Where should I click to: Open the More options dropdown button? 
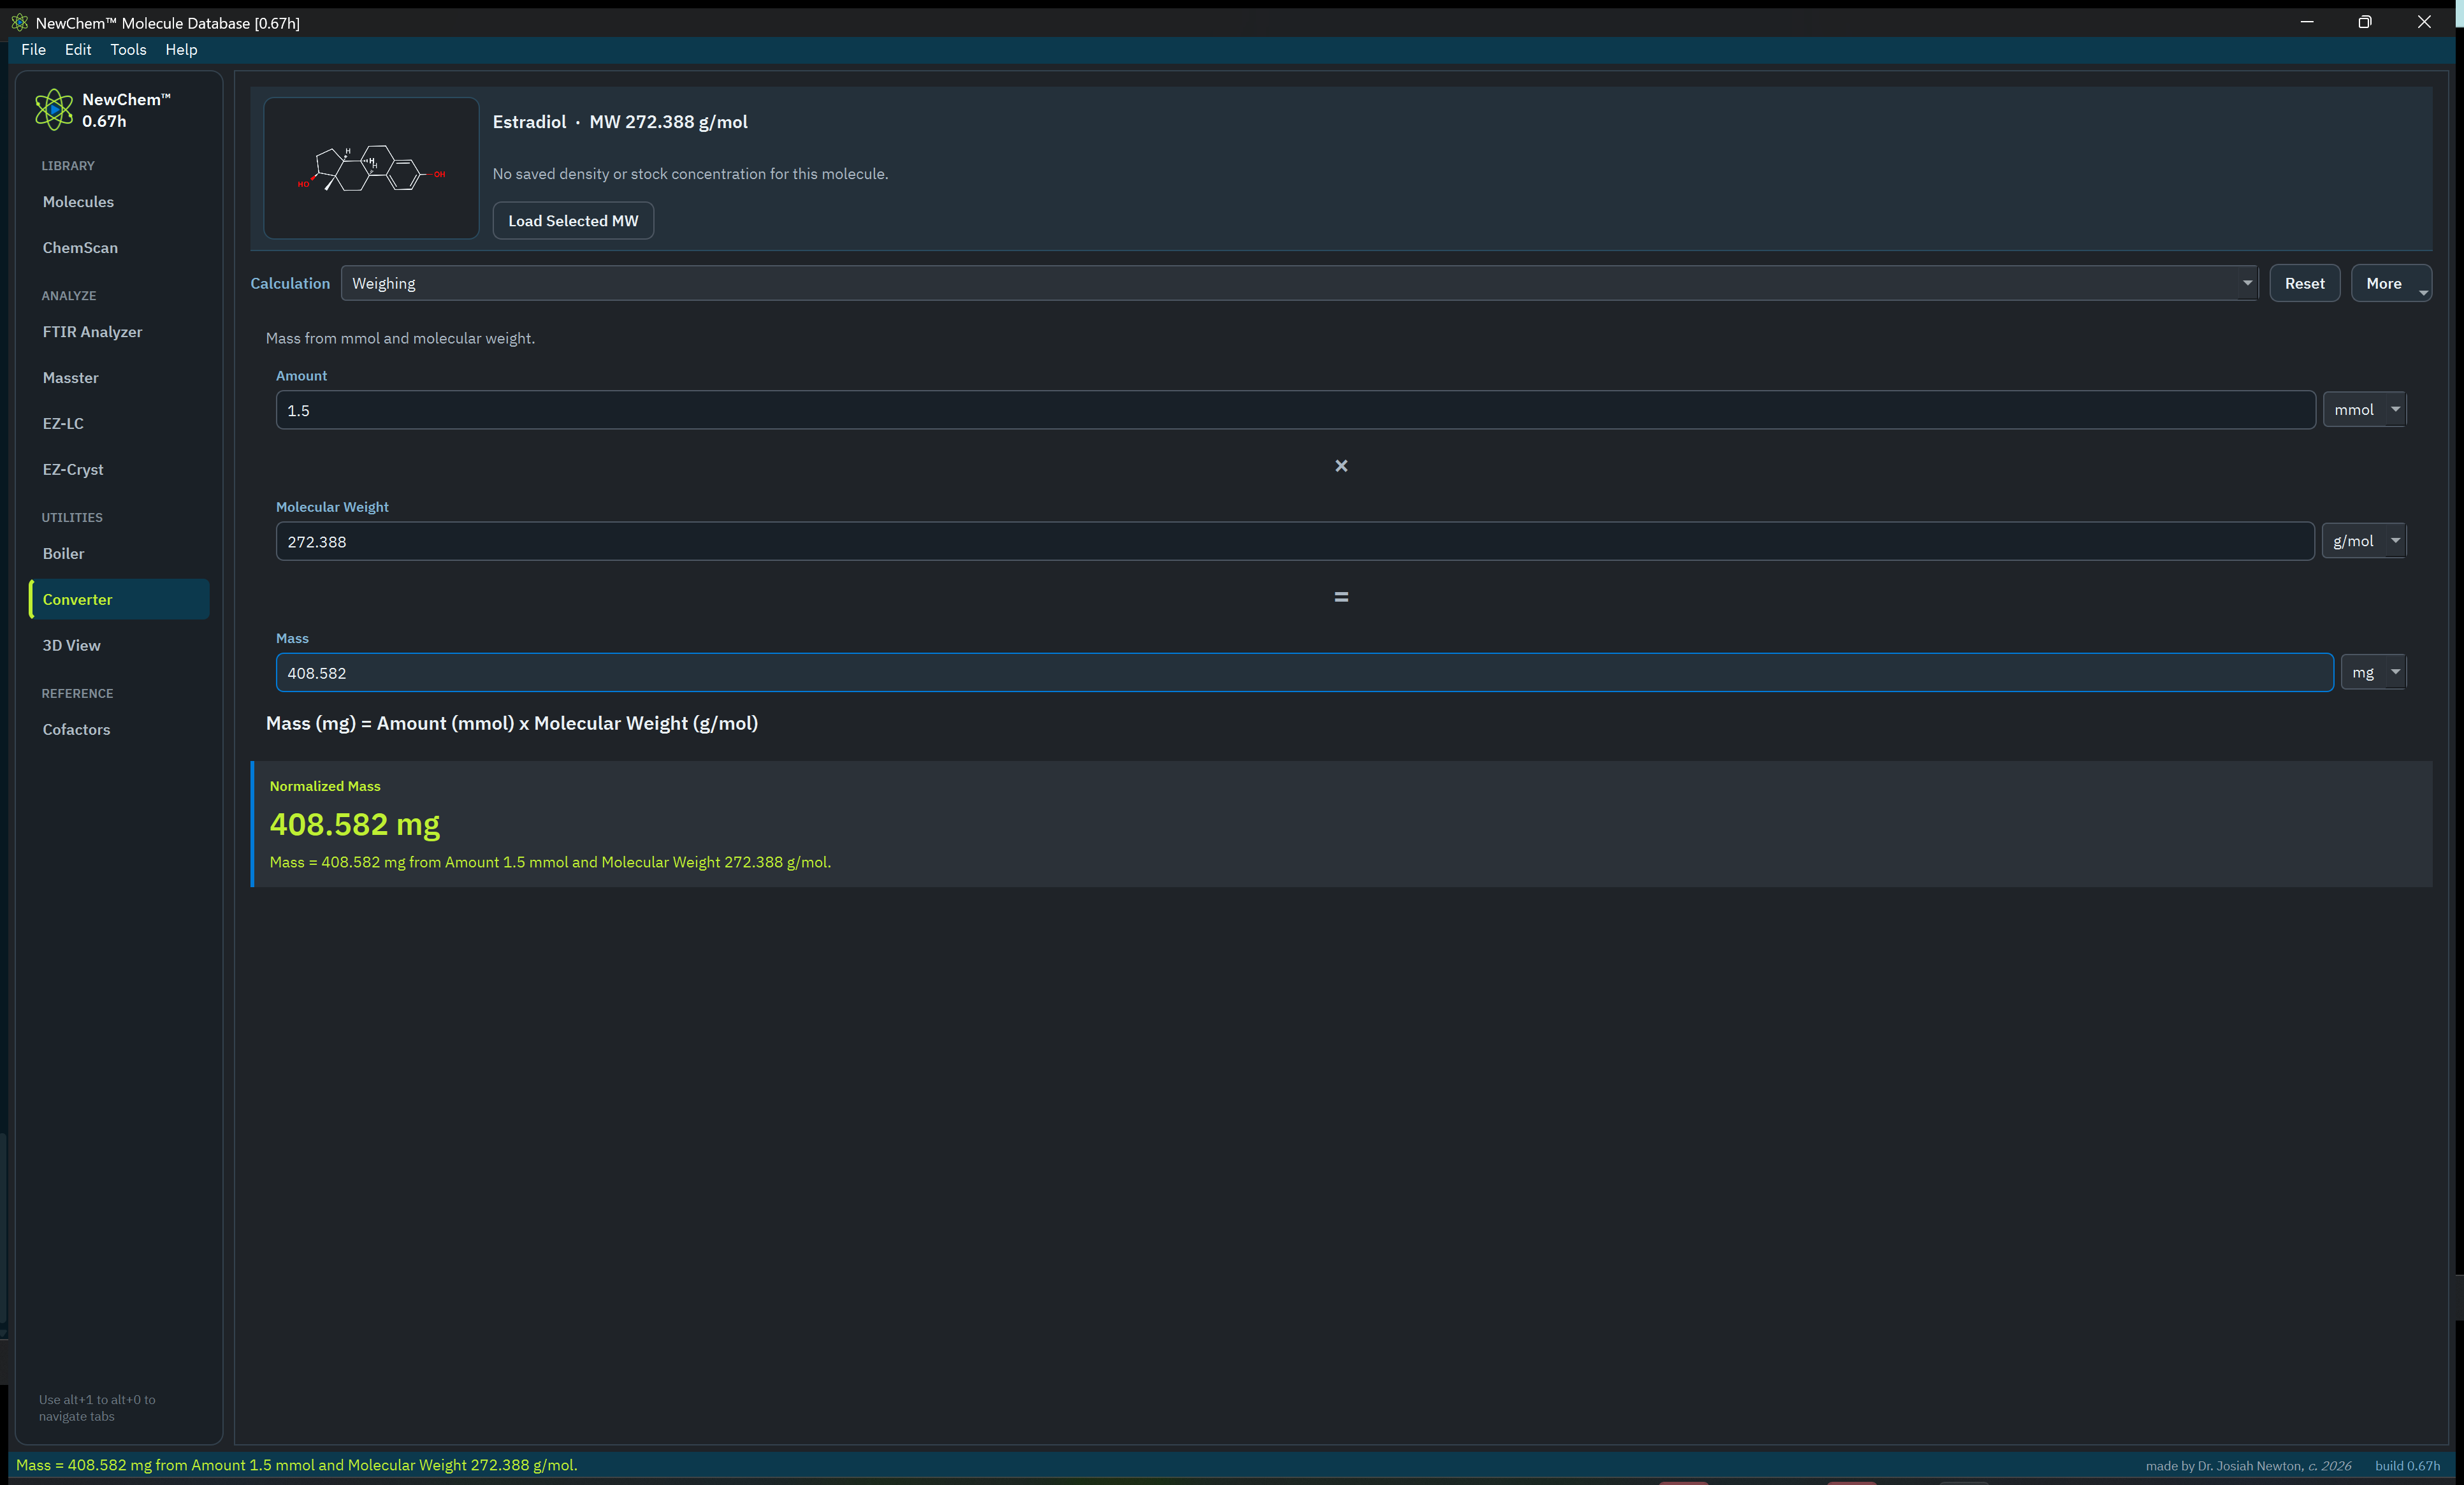coord(2391,283)
